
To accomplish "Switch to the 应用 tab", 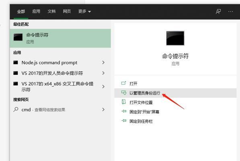I will coord(36,11).
